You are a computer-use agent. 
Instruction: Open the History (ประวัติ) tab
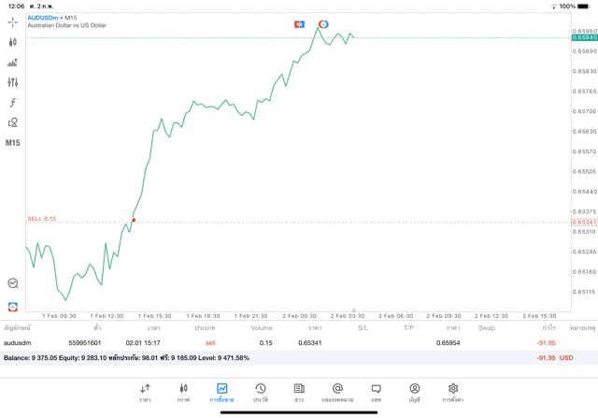[x=260, y=393]
